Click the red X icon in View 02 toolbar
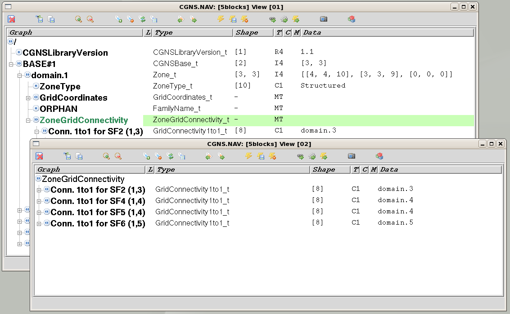Image resolution: width=510 pixels, height=314 pixels. [x=40, y=156]
